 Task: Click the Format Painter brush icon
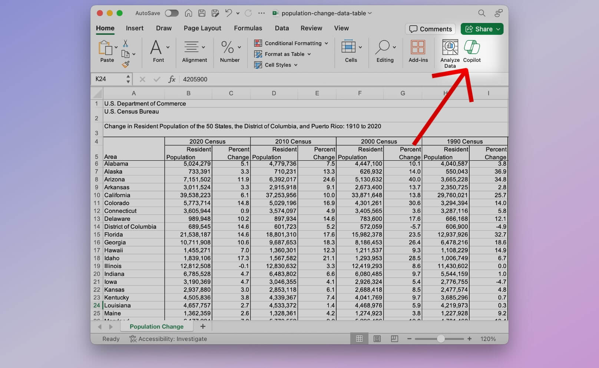point(126,65)
